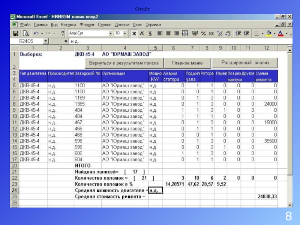Toggle Bold formatting button
This screenshot has height=225, width=300.
134,33
